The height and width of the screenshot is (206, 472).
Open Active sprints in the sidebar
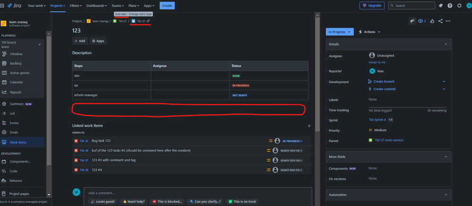[x=19, y=73]
